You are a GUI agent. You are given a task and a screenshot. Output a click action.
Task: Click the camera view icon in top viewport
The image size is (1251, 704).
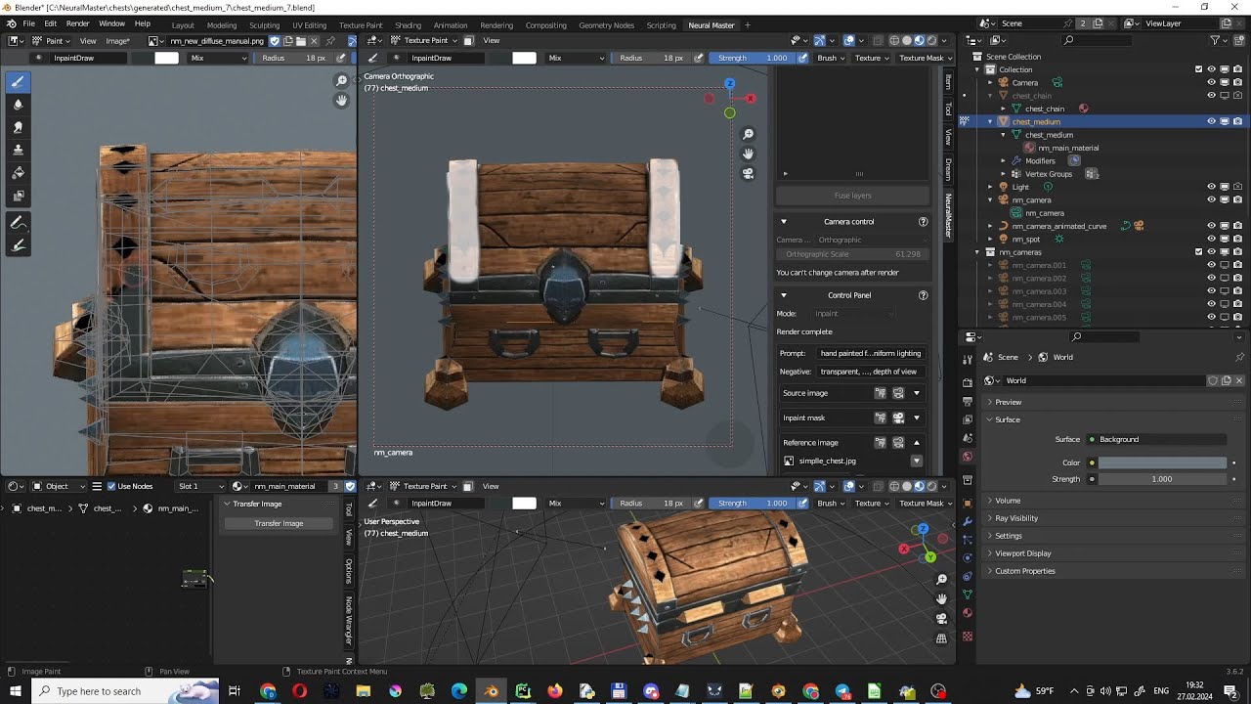pos(748,173)
